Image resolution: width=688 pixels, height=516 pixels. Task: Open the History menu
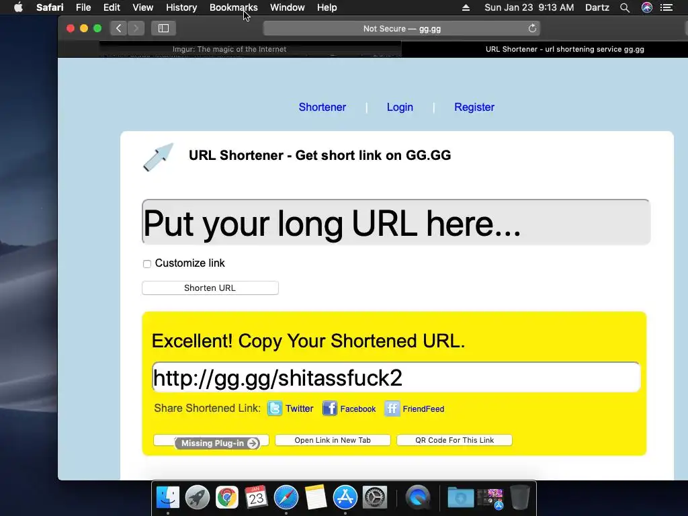pos(181,7)
